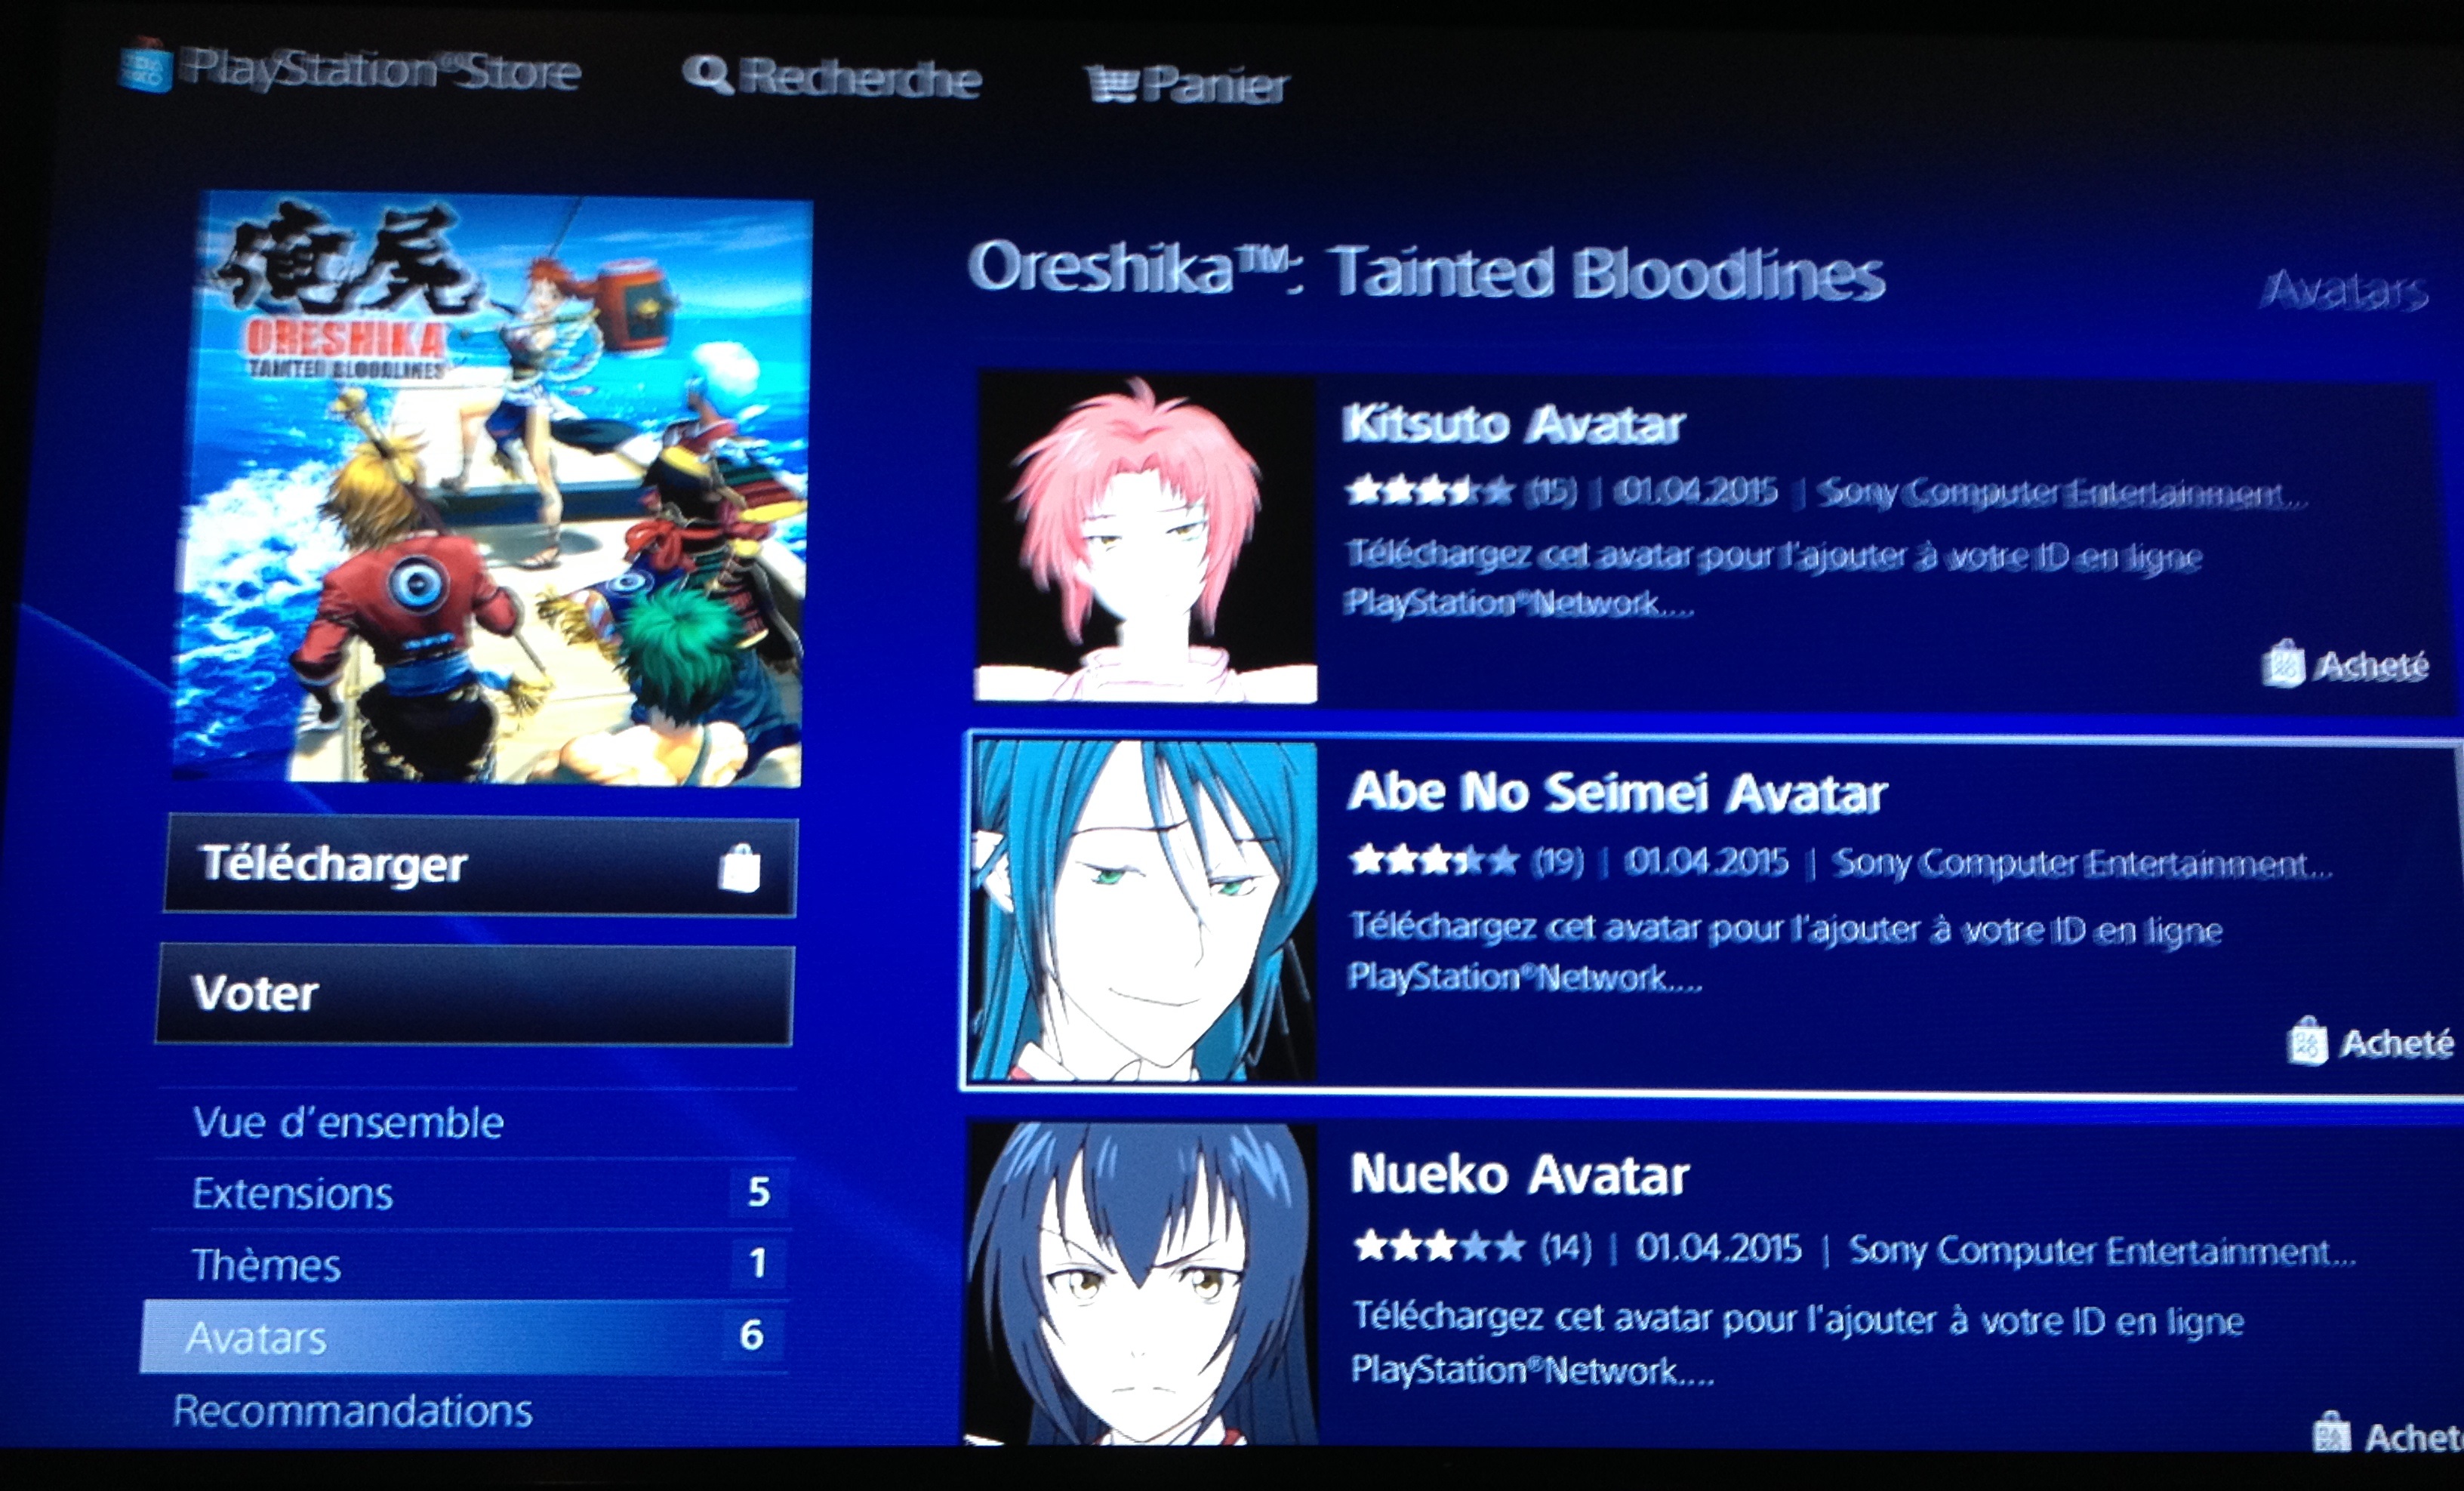The width and height of the screenshot is (2464, 1491).
Task: Click the Télécharger button
Action: click(x=480, y=866)
